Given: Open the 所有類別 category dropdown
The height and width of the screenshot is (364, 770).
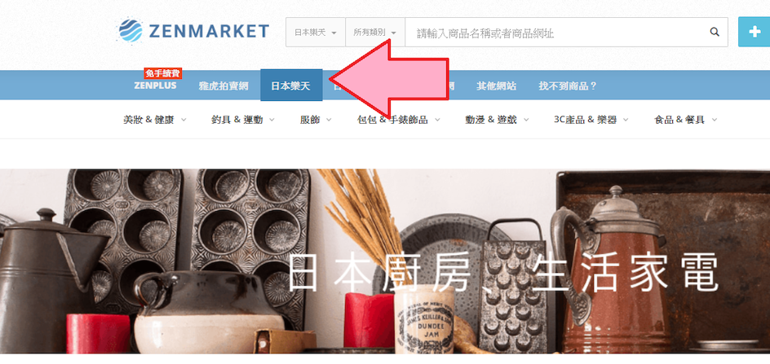Looking at the screenshot, I should tap(375, 33).
